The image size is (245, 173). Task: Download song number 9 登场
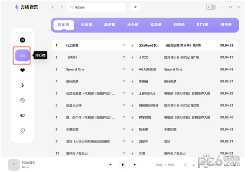[132, 142]
